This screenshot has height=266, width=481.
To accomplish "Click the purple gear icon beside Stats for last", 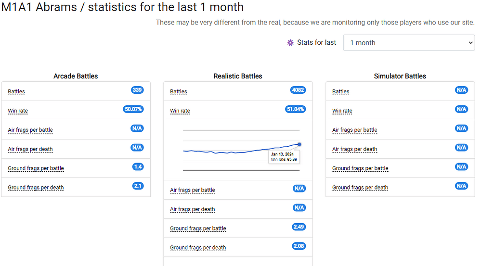I will (290, 43).
